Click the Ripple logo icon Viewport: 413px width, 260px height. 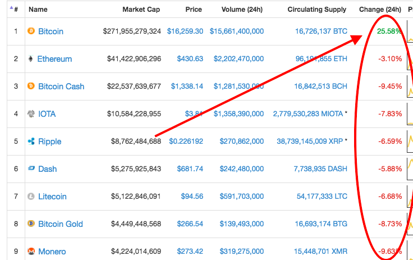(31, 142)
